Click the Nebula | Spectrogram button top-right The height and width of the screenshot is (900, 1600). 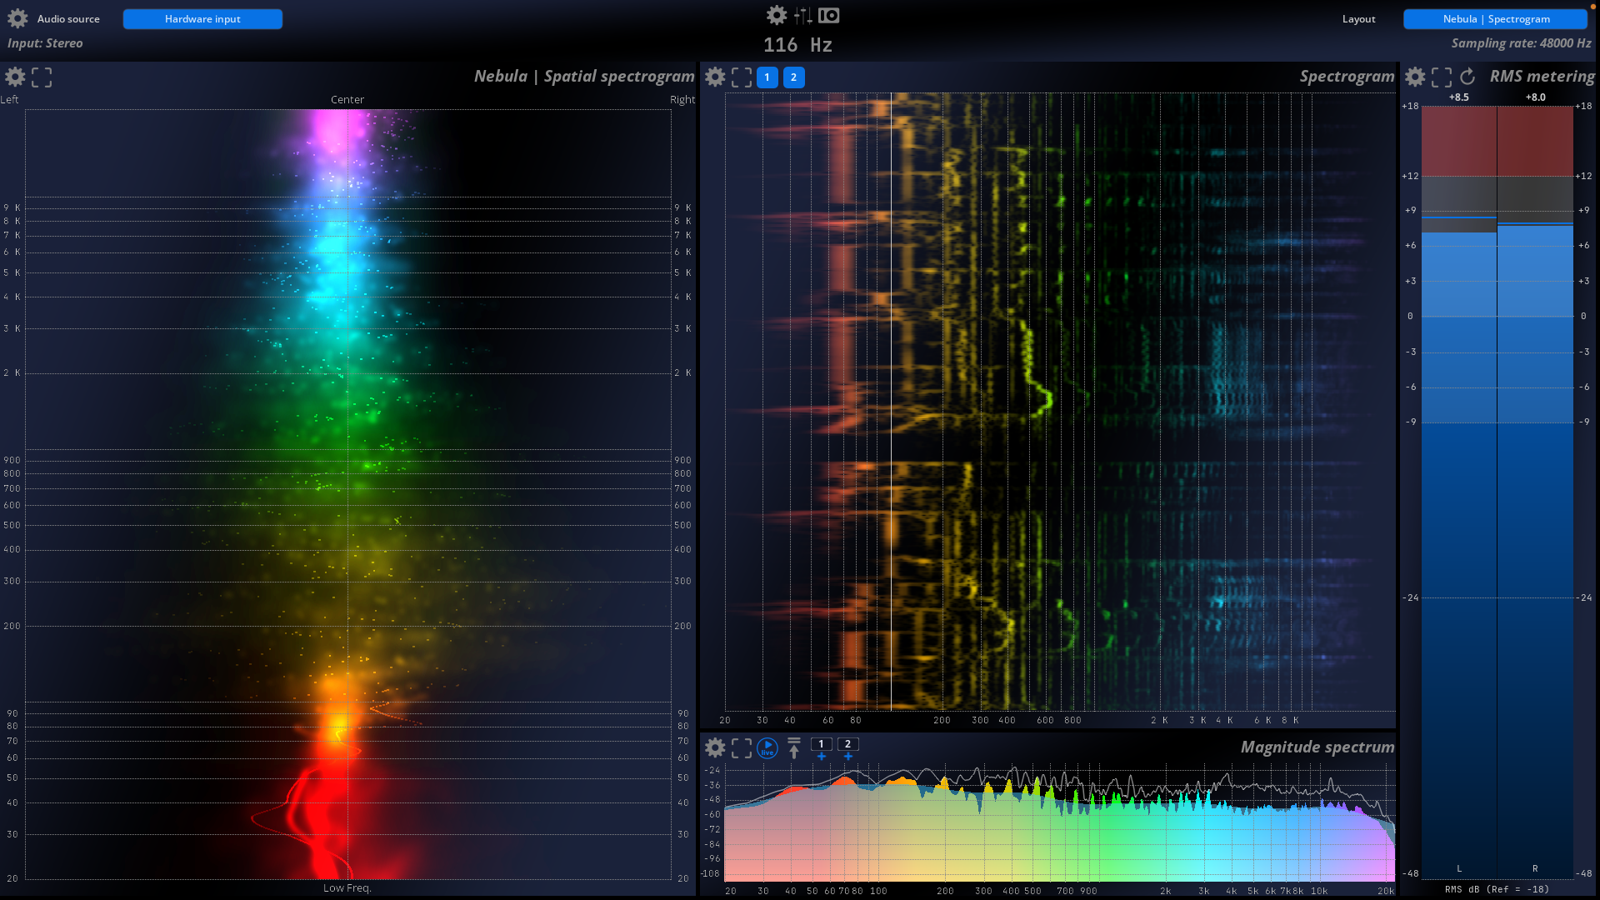[x=1497, y=18]
